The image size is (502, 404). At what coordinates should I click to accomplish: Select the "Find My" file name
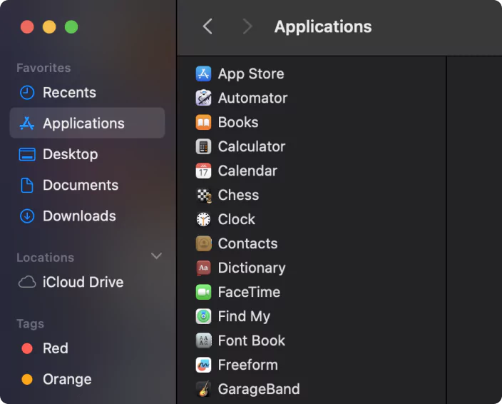click(244, 317)
